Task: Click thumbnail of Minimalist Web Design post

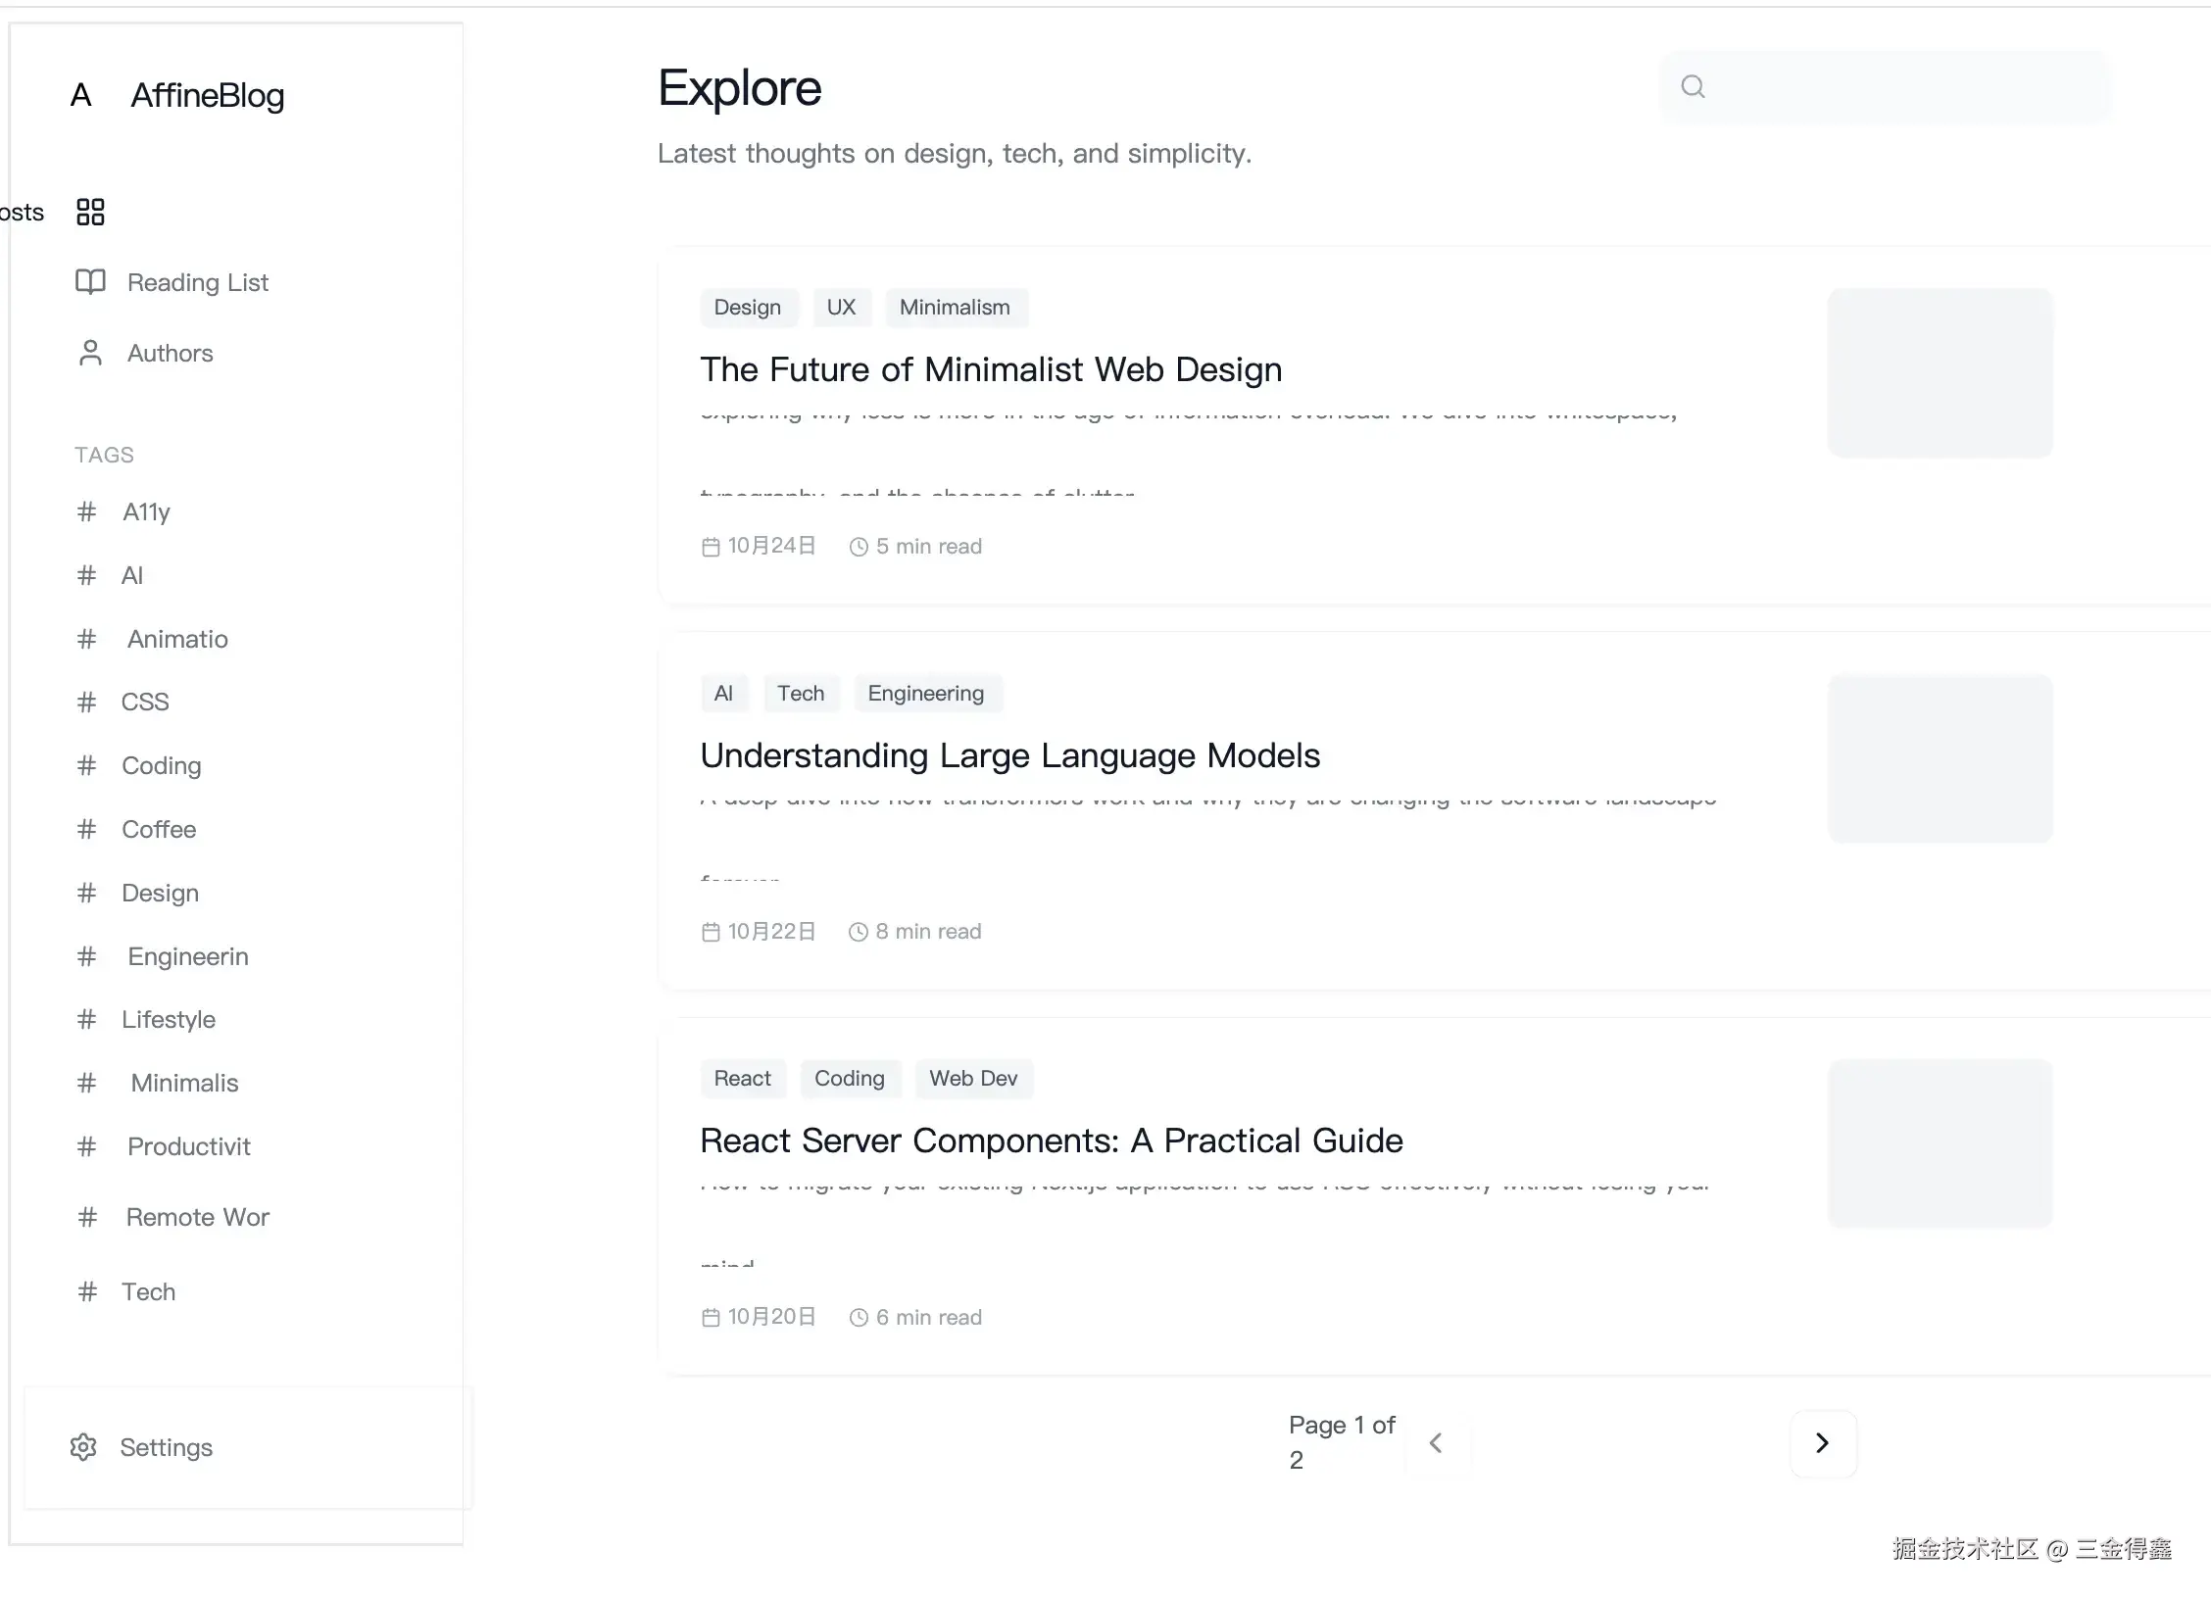Action: pyautogui.click(x=1940, y=372)
